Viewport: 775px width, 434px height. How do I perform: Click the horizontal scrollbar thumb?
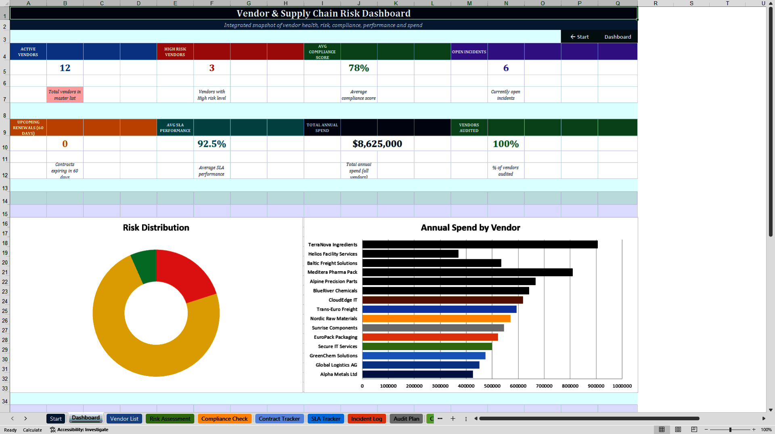[x=589, y=419]
